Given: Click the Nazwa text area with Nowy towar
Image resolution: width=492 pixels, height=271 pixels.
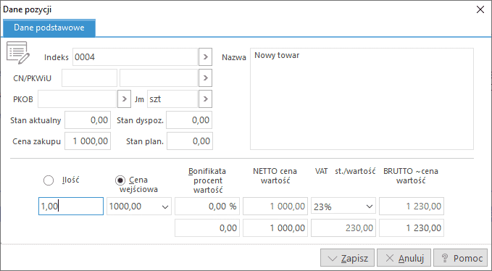Looking at the screenshot, I should [x=362, y=99].
